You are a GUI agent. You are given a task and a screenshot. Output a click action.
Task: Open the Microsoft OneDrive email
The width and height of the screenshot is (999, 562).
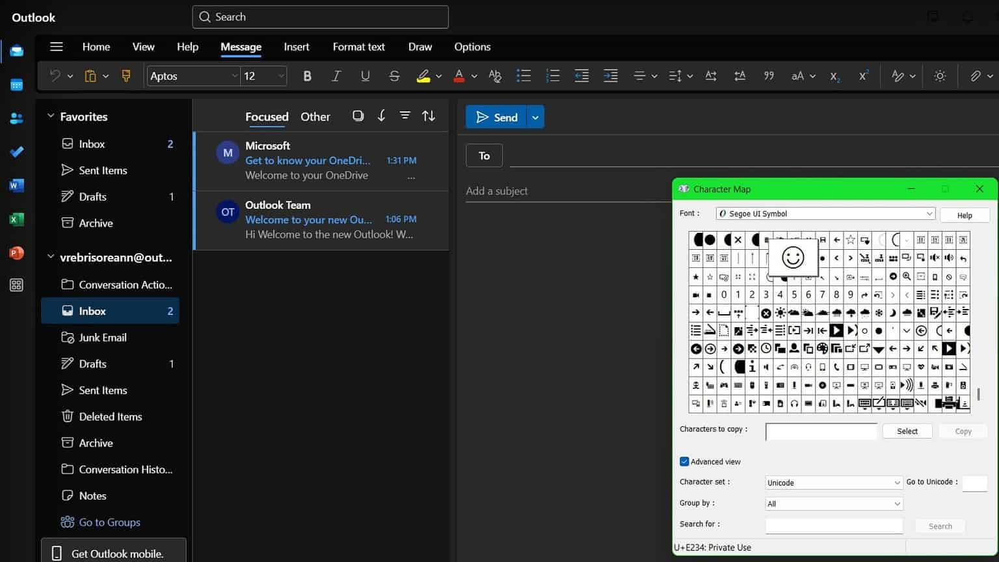[x=322, y=161]
